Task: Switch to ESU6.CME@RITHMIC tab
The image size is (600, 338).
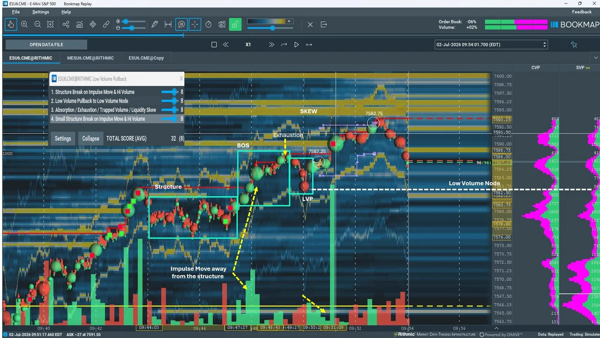Action: 31,58
